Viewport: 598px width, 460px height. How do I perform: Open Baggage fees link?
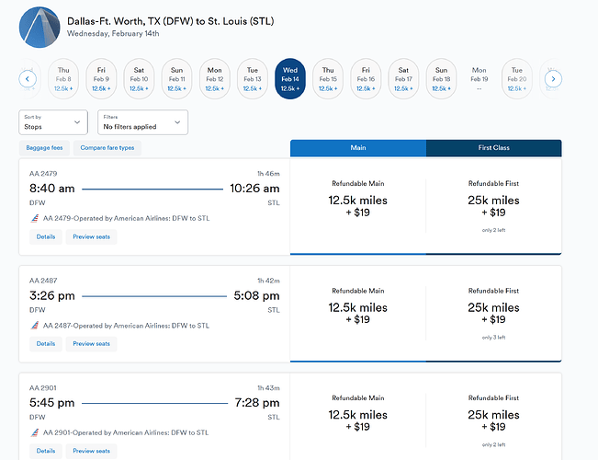[44, 148]
